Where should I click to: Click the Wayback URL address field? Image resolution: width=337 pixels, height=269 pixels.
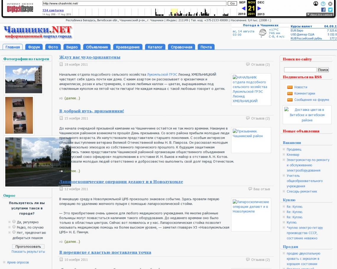point(134,4)
